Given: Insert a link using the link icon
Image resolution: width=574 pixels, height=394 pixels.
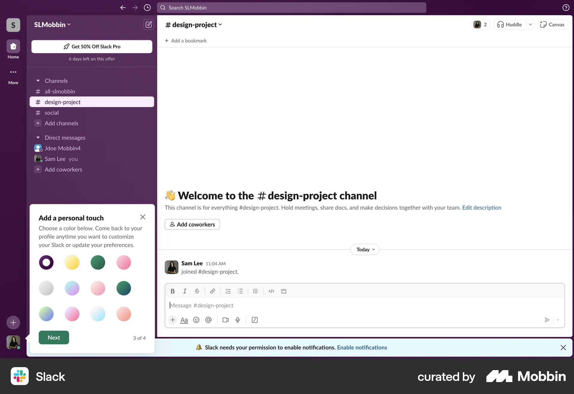Looking at the screenshot, I should [213, 291].
